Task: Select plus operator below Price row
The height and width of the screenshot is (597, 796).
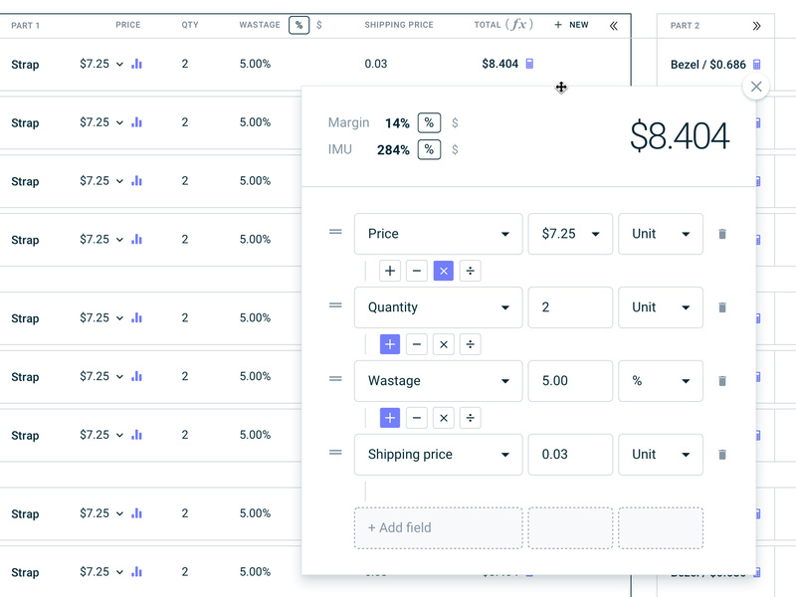Action: pyautogui.click(x=390, y=271)
